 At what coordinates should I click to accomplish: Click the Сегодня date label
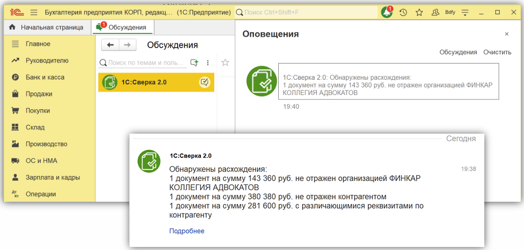point(461,139)
